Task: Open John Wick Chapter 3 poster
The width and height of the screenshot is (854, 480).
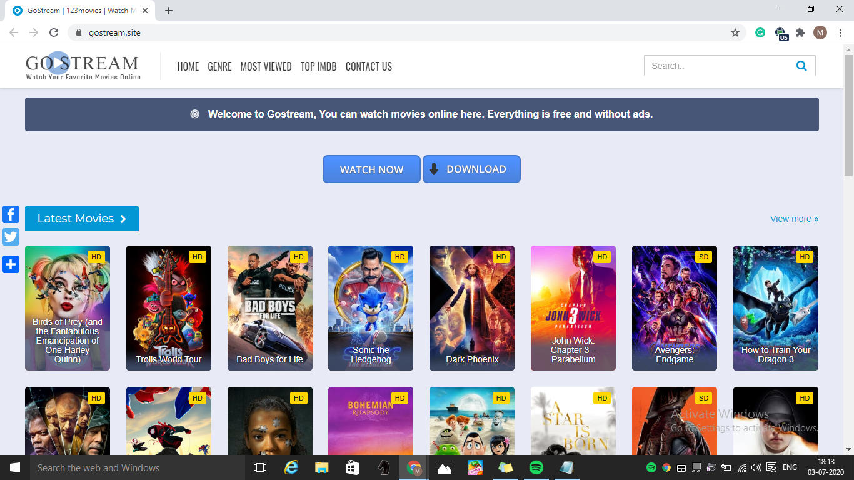Action: click(x=573, y=308)
